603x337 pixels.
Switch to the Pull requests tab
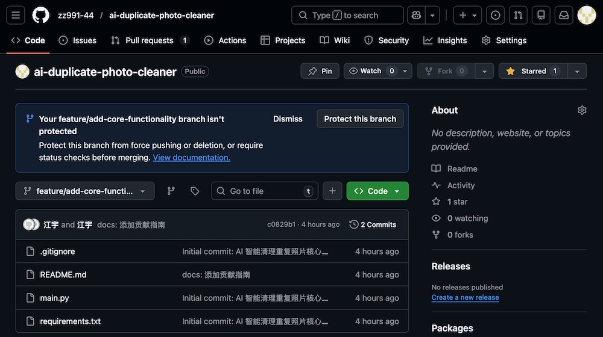(x=149, y=40)
